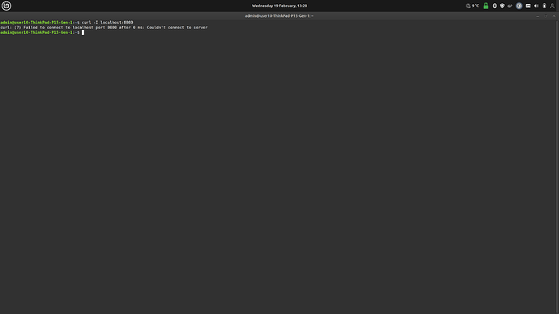The image size is (559, 314).
Task: Click the 'Couldn't connect to server' text
Action: (x=177, y=28)
